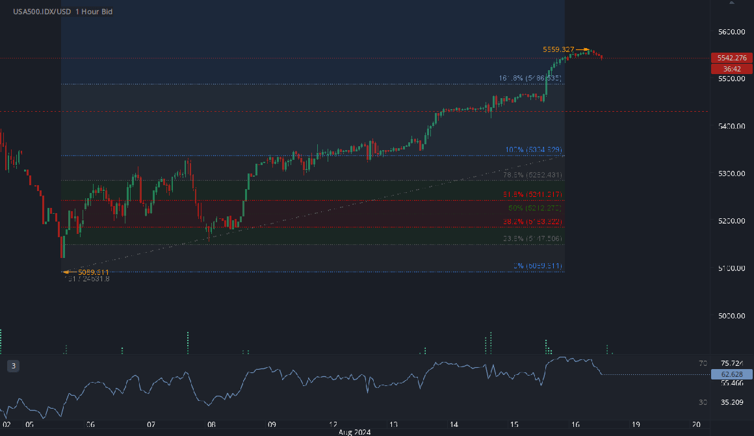The height and width of the screenshot is (436, 754).
Task: Click date marker 16 on the time axis
Action: point(576,424)
